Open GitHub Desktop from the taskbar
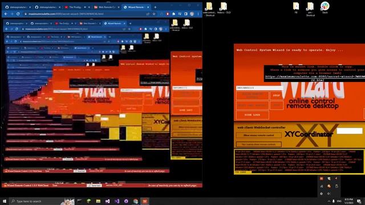 (126, 201)
